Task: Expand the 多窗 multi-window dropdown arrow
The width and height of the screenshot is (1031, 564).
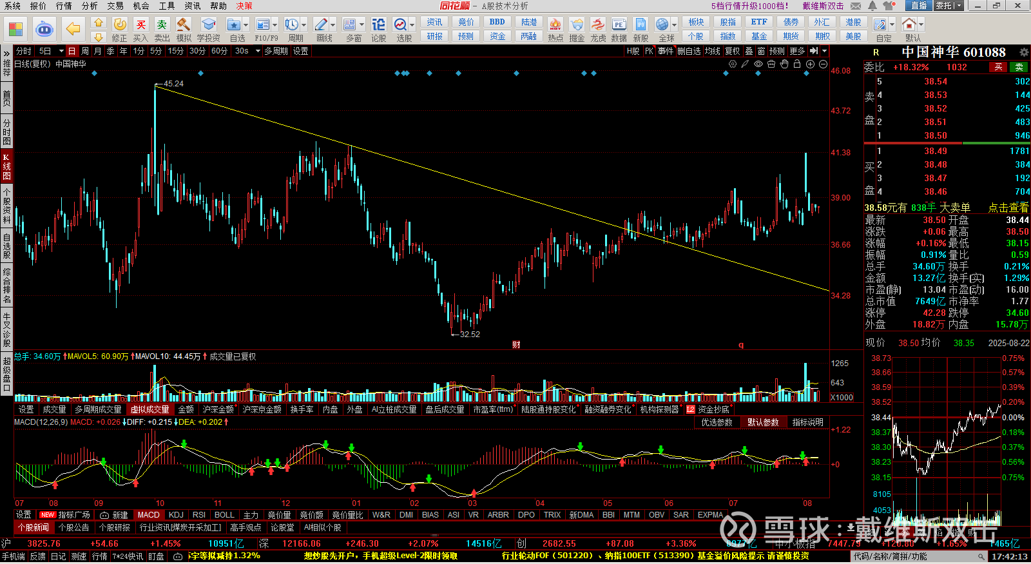Action: point(361,24)
